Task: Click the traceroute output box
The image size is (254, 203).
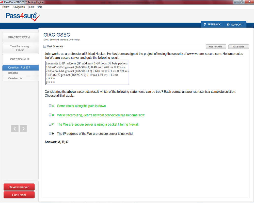Action: [87, 73]
